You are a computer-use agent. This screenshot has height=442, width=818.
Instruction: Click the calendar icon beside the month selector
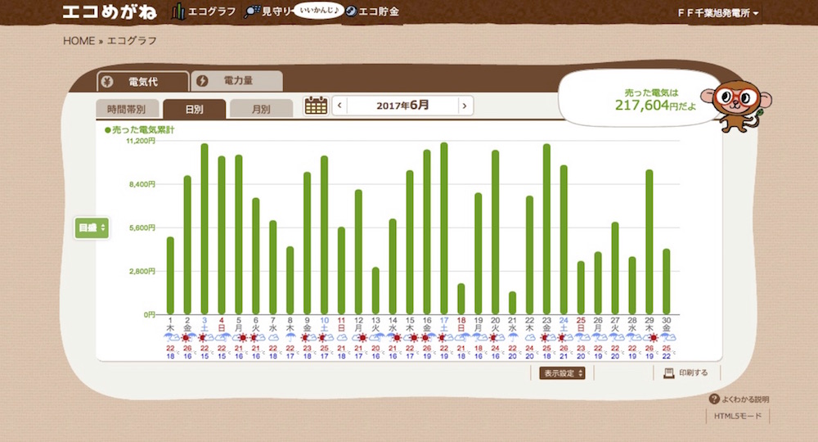click(x=316, y=106)
